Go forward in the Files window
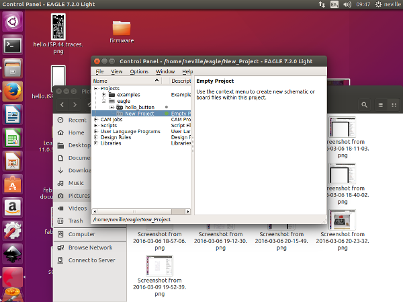Screen dimensions: 403x302 [x=75, y=105]
